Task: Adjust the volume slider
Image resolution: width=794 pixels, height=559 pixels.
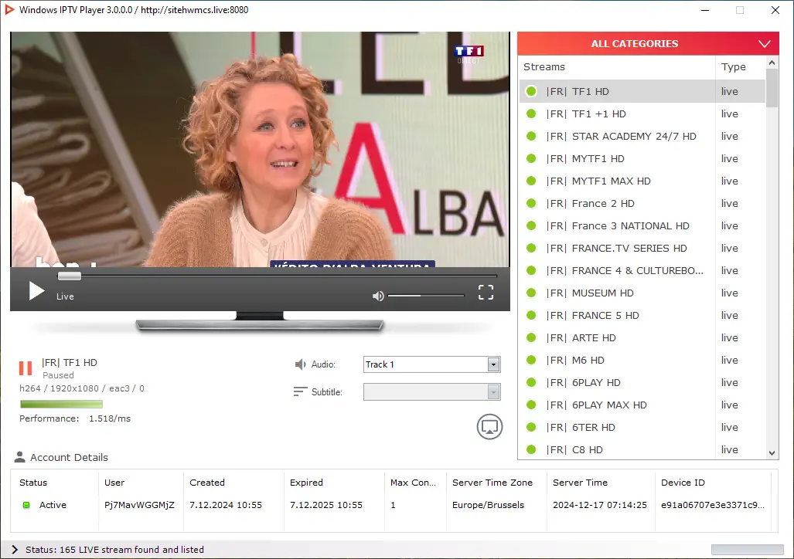Action: pos(426,296)
